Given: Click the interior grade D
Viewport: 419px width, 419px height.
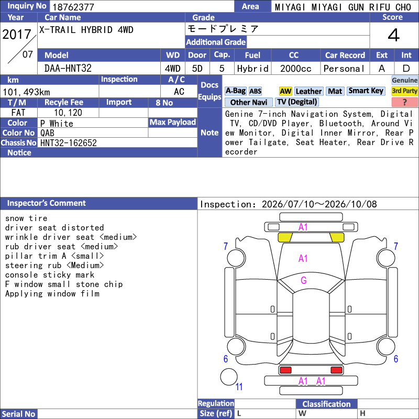Looking at the screenshot, I should click(406, 69).
